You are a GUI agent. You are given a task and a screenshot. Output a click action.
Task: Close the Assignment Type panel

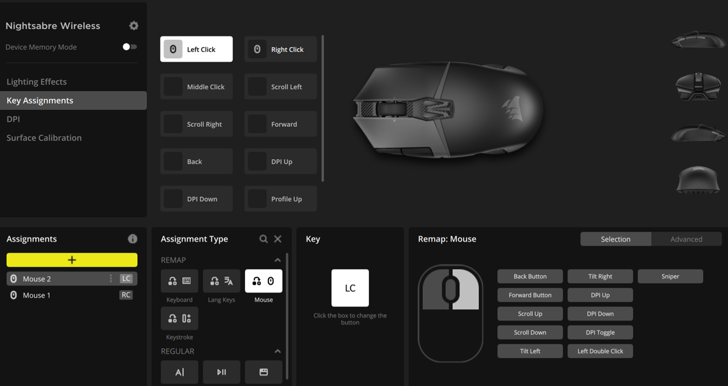278,239
